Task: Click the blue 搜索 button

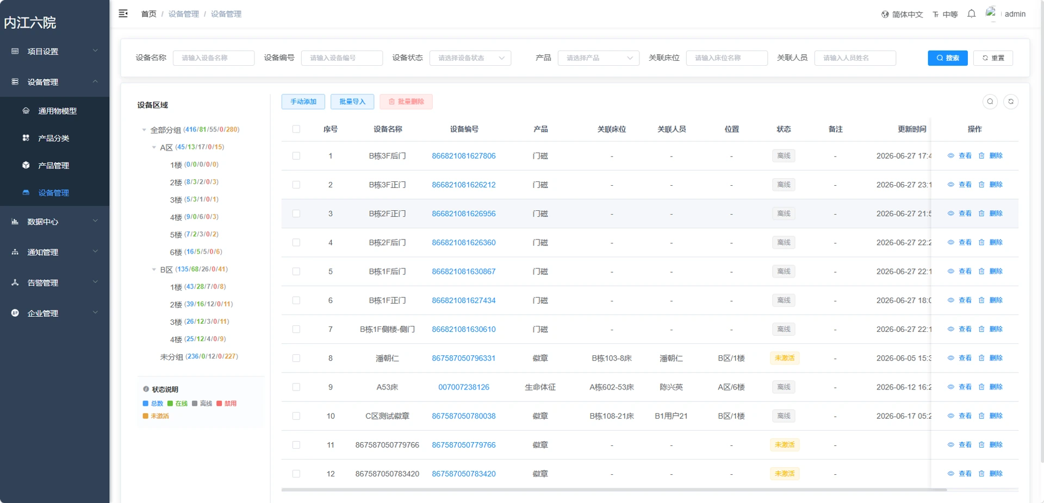Action: click(948, 58)
